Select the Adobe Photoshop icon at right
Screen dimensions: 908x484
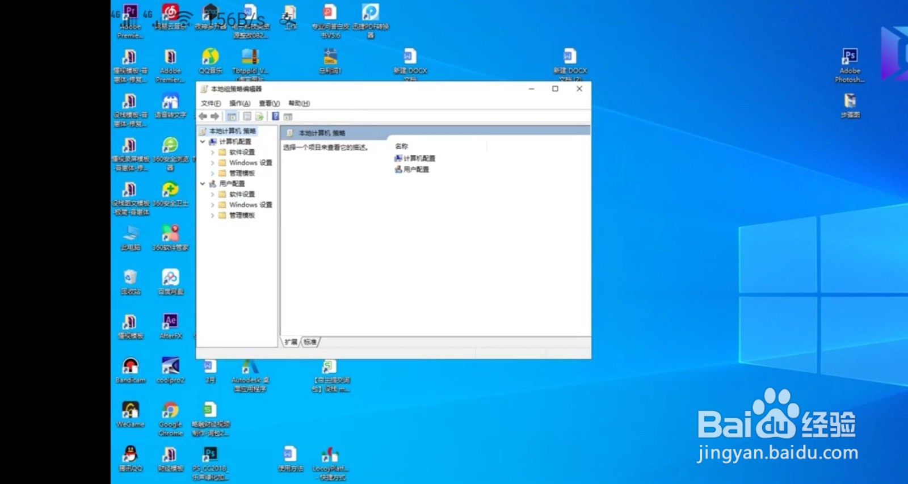(850, 66)
